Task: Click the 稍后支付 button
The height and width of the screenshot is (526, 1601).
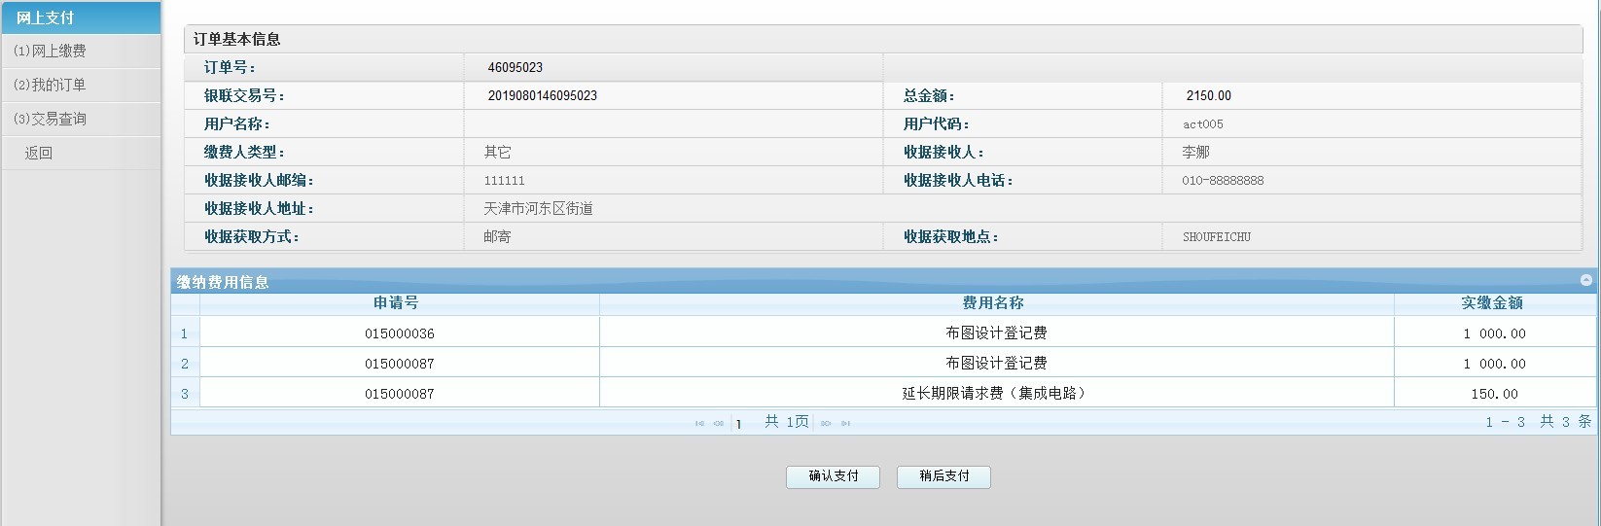Action: coord(943,476)
